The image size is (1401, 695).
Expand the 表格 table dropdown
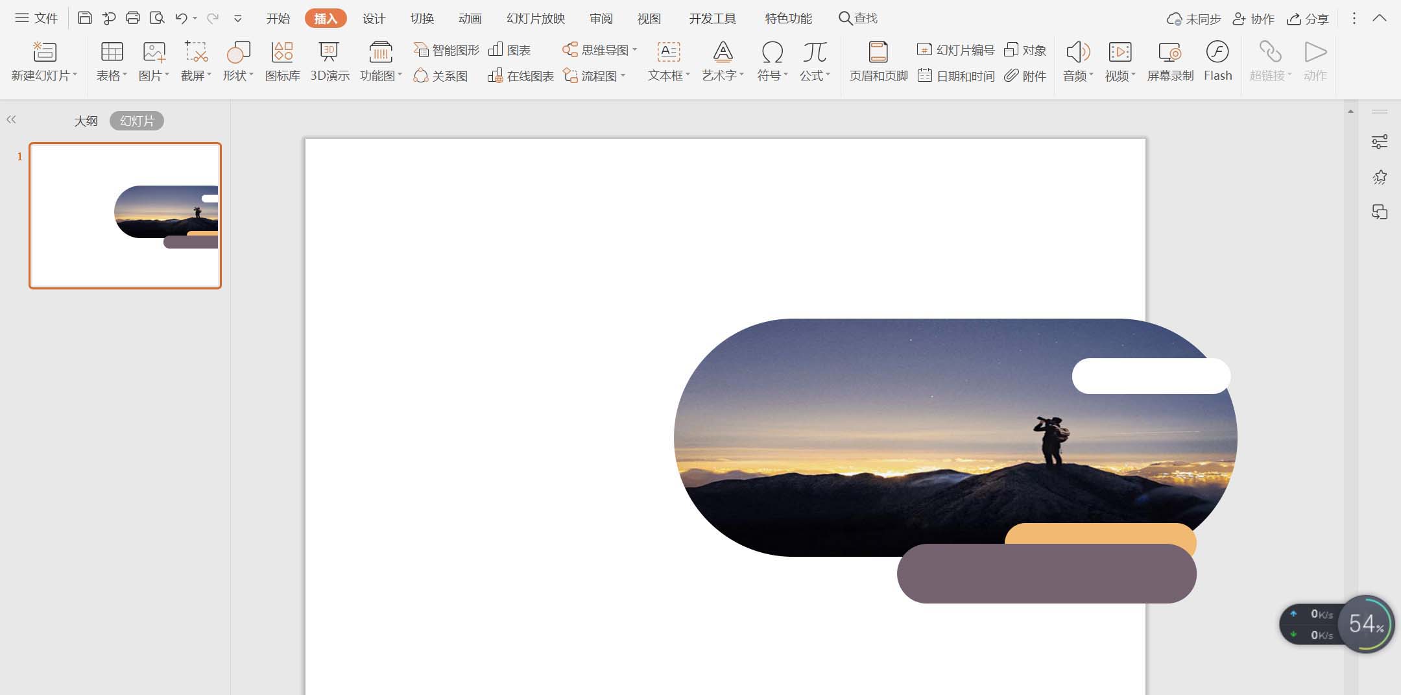(x=112, y=76)
